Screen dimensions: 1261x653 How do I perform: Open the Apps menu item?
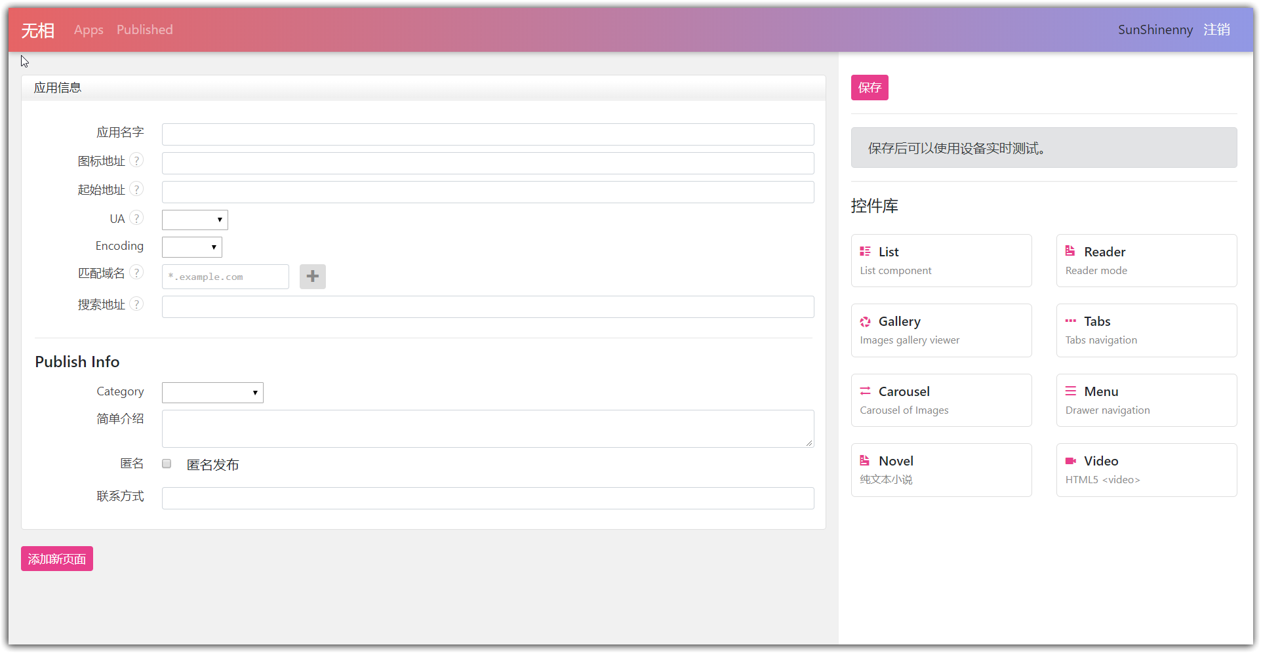pos(89,30)
